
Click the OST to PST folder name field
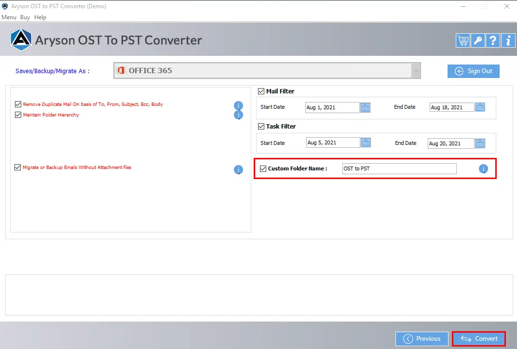[399, 168]
